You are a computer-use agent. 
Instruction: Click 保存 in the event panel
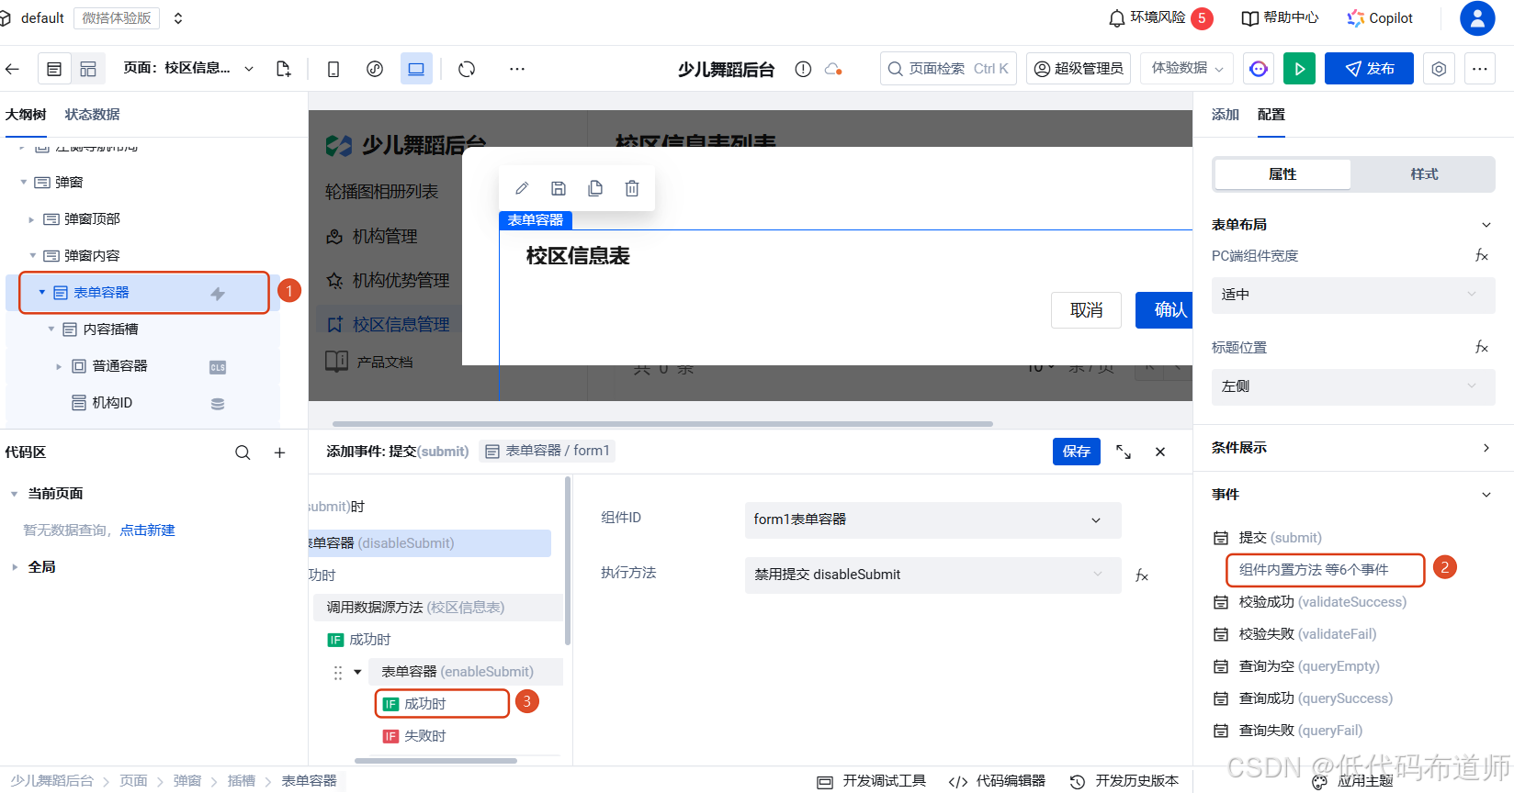pyautogui.click(x=1077, y=452)
